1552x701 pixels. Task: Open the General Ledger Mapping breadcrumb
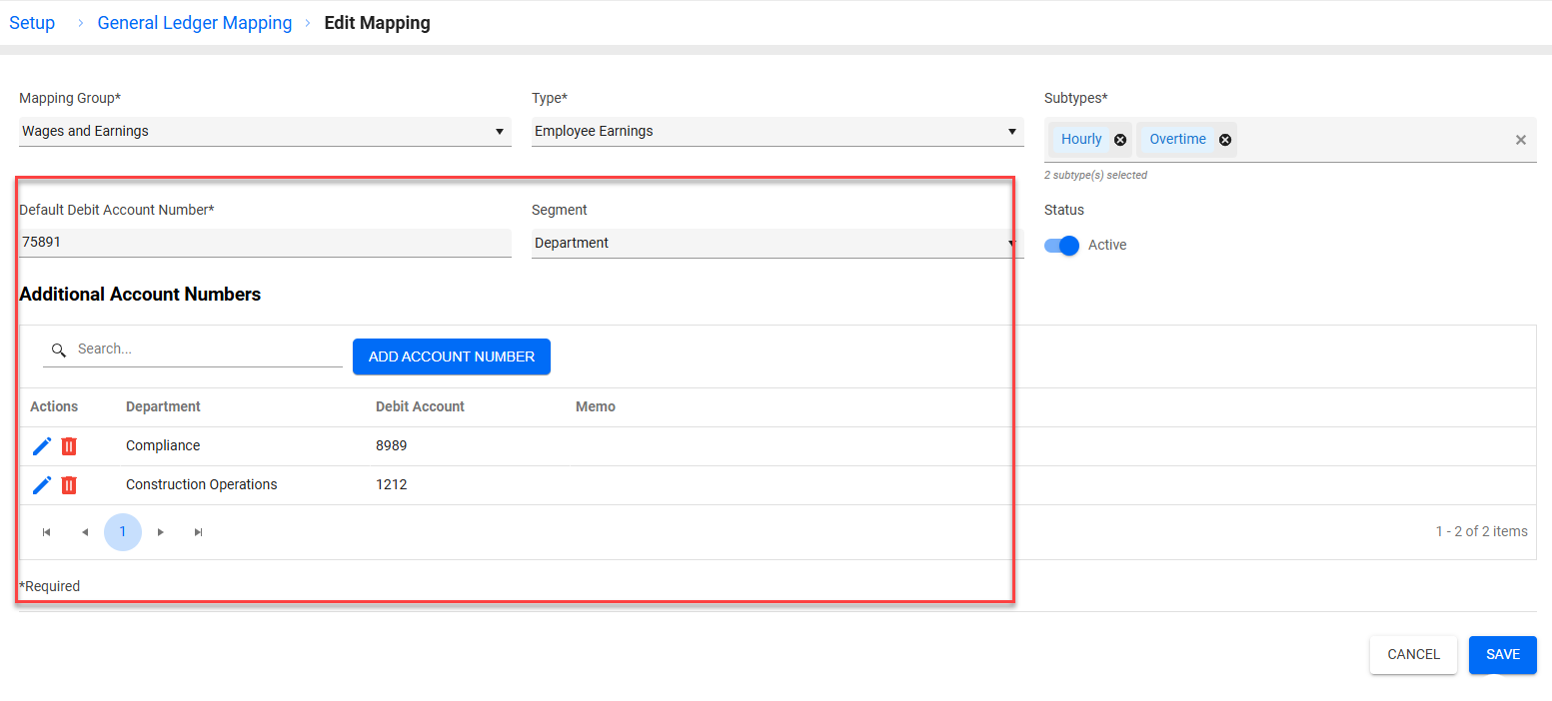click(195, 23)
